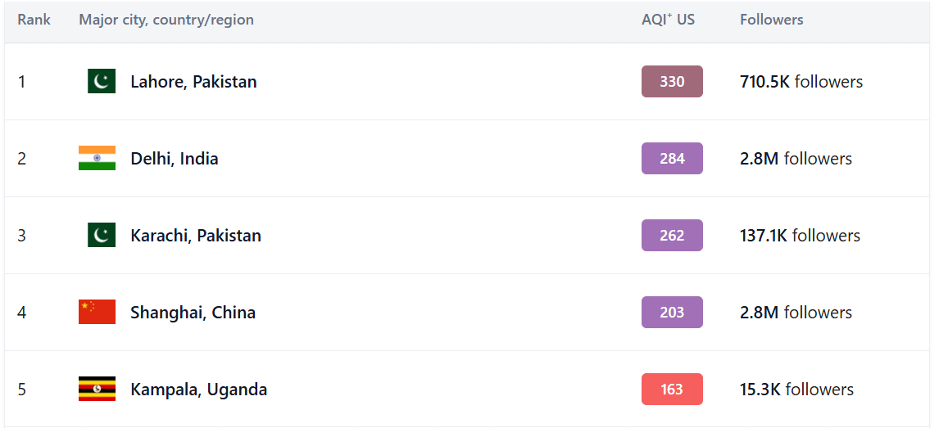Click the Rank column header
939x428 pixels.
pyautogui.click(x=34, y=20)
